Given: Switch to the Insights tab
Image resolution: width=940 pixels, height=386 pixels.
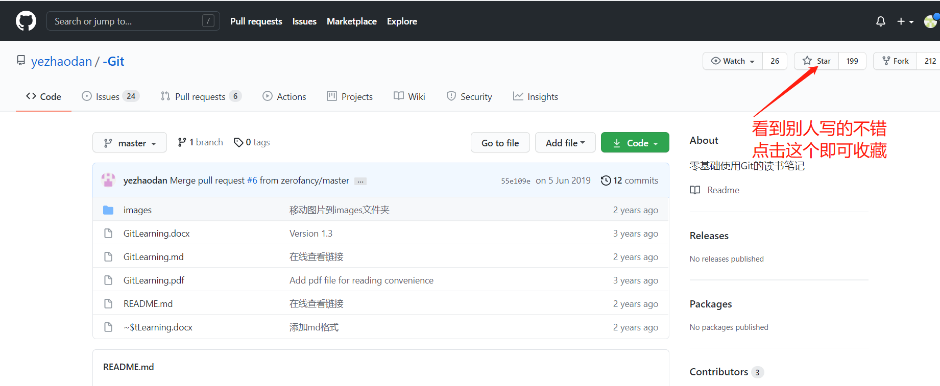Looking at the screenshot, I should (x=536, y=96).
